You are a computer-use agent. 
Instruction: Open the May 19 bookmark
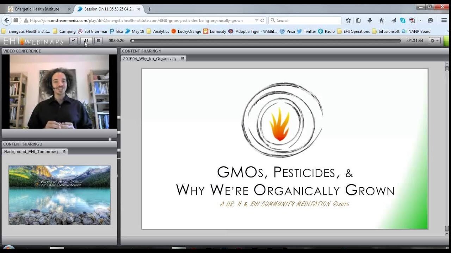[135, 31]
